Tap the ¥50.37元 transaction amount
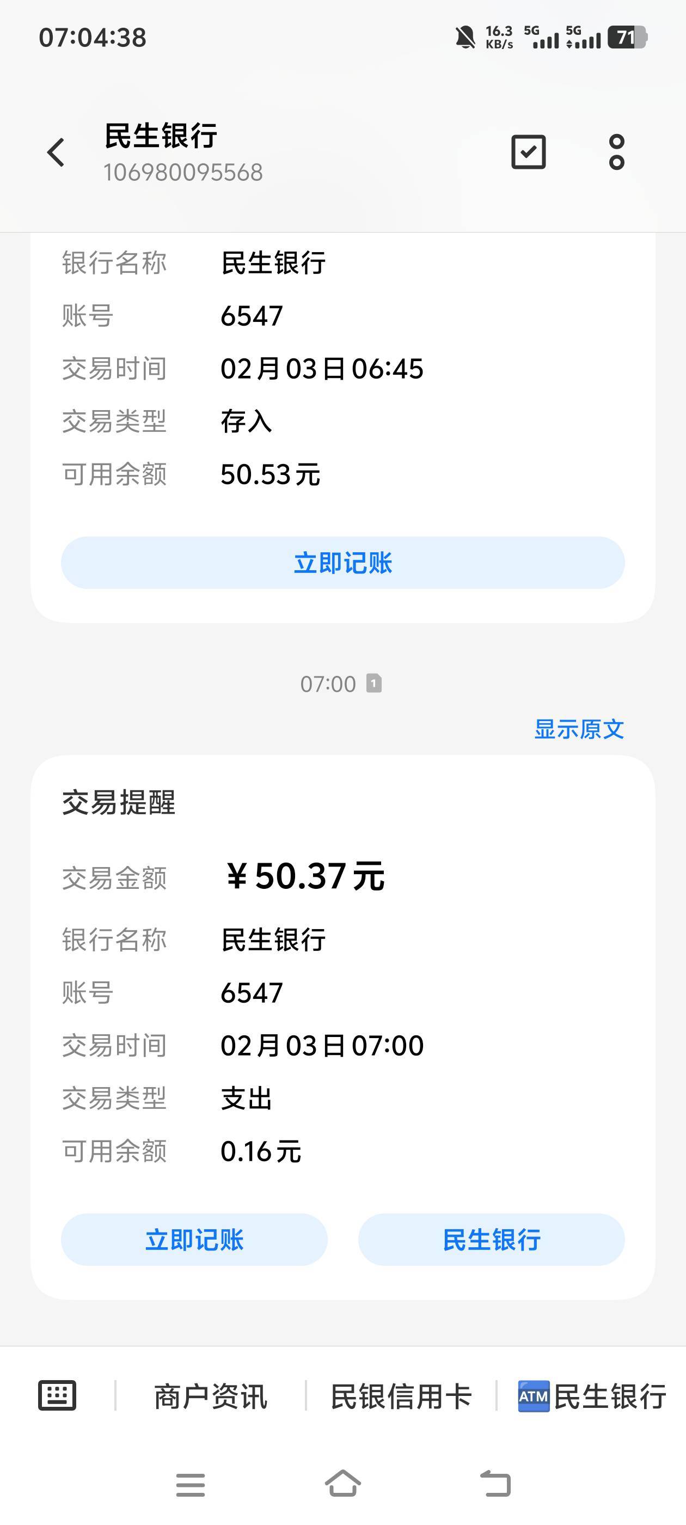The image size is (686, 1525). [x=305, y=876]
